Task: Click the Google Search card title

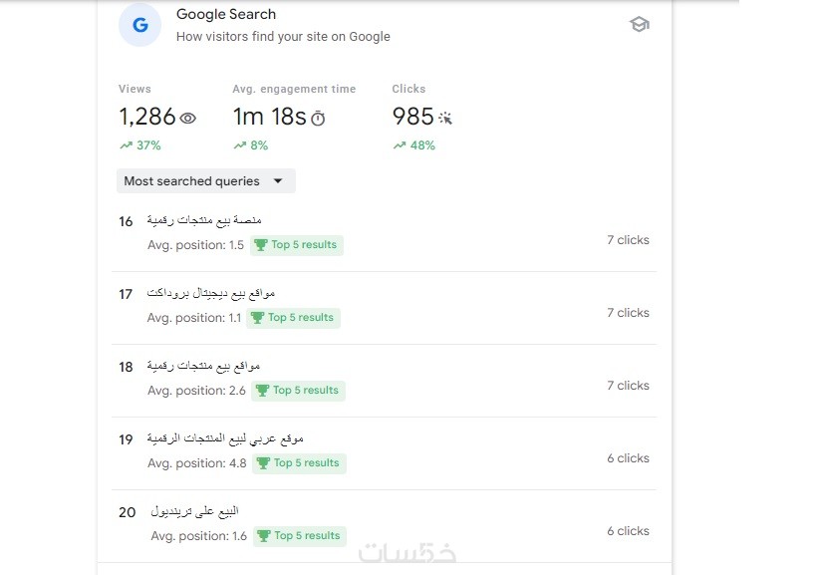Action: point(226,15)
